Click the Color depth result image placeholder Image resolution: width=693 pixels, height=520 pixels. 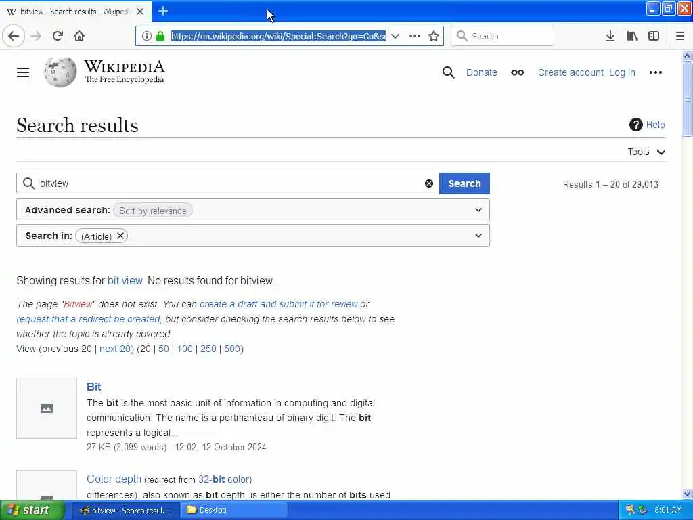coord(47,485)
